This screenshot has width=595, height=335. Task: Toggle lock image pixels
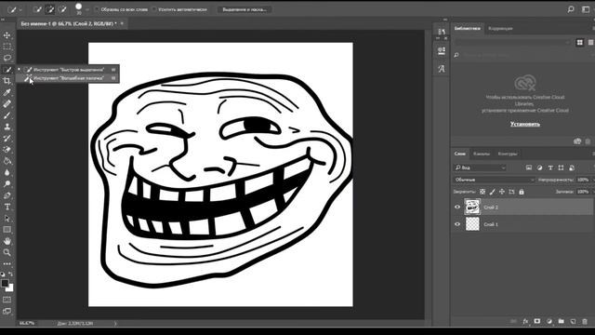click(492, 192)
